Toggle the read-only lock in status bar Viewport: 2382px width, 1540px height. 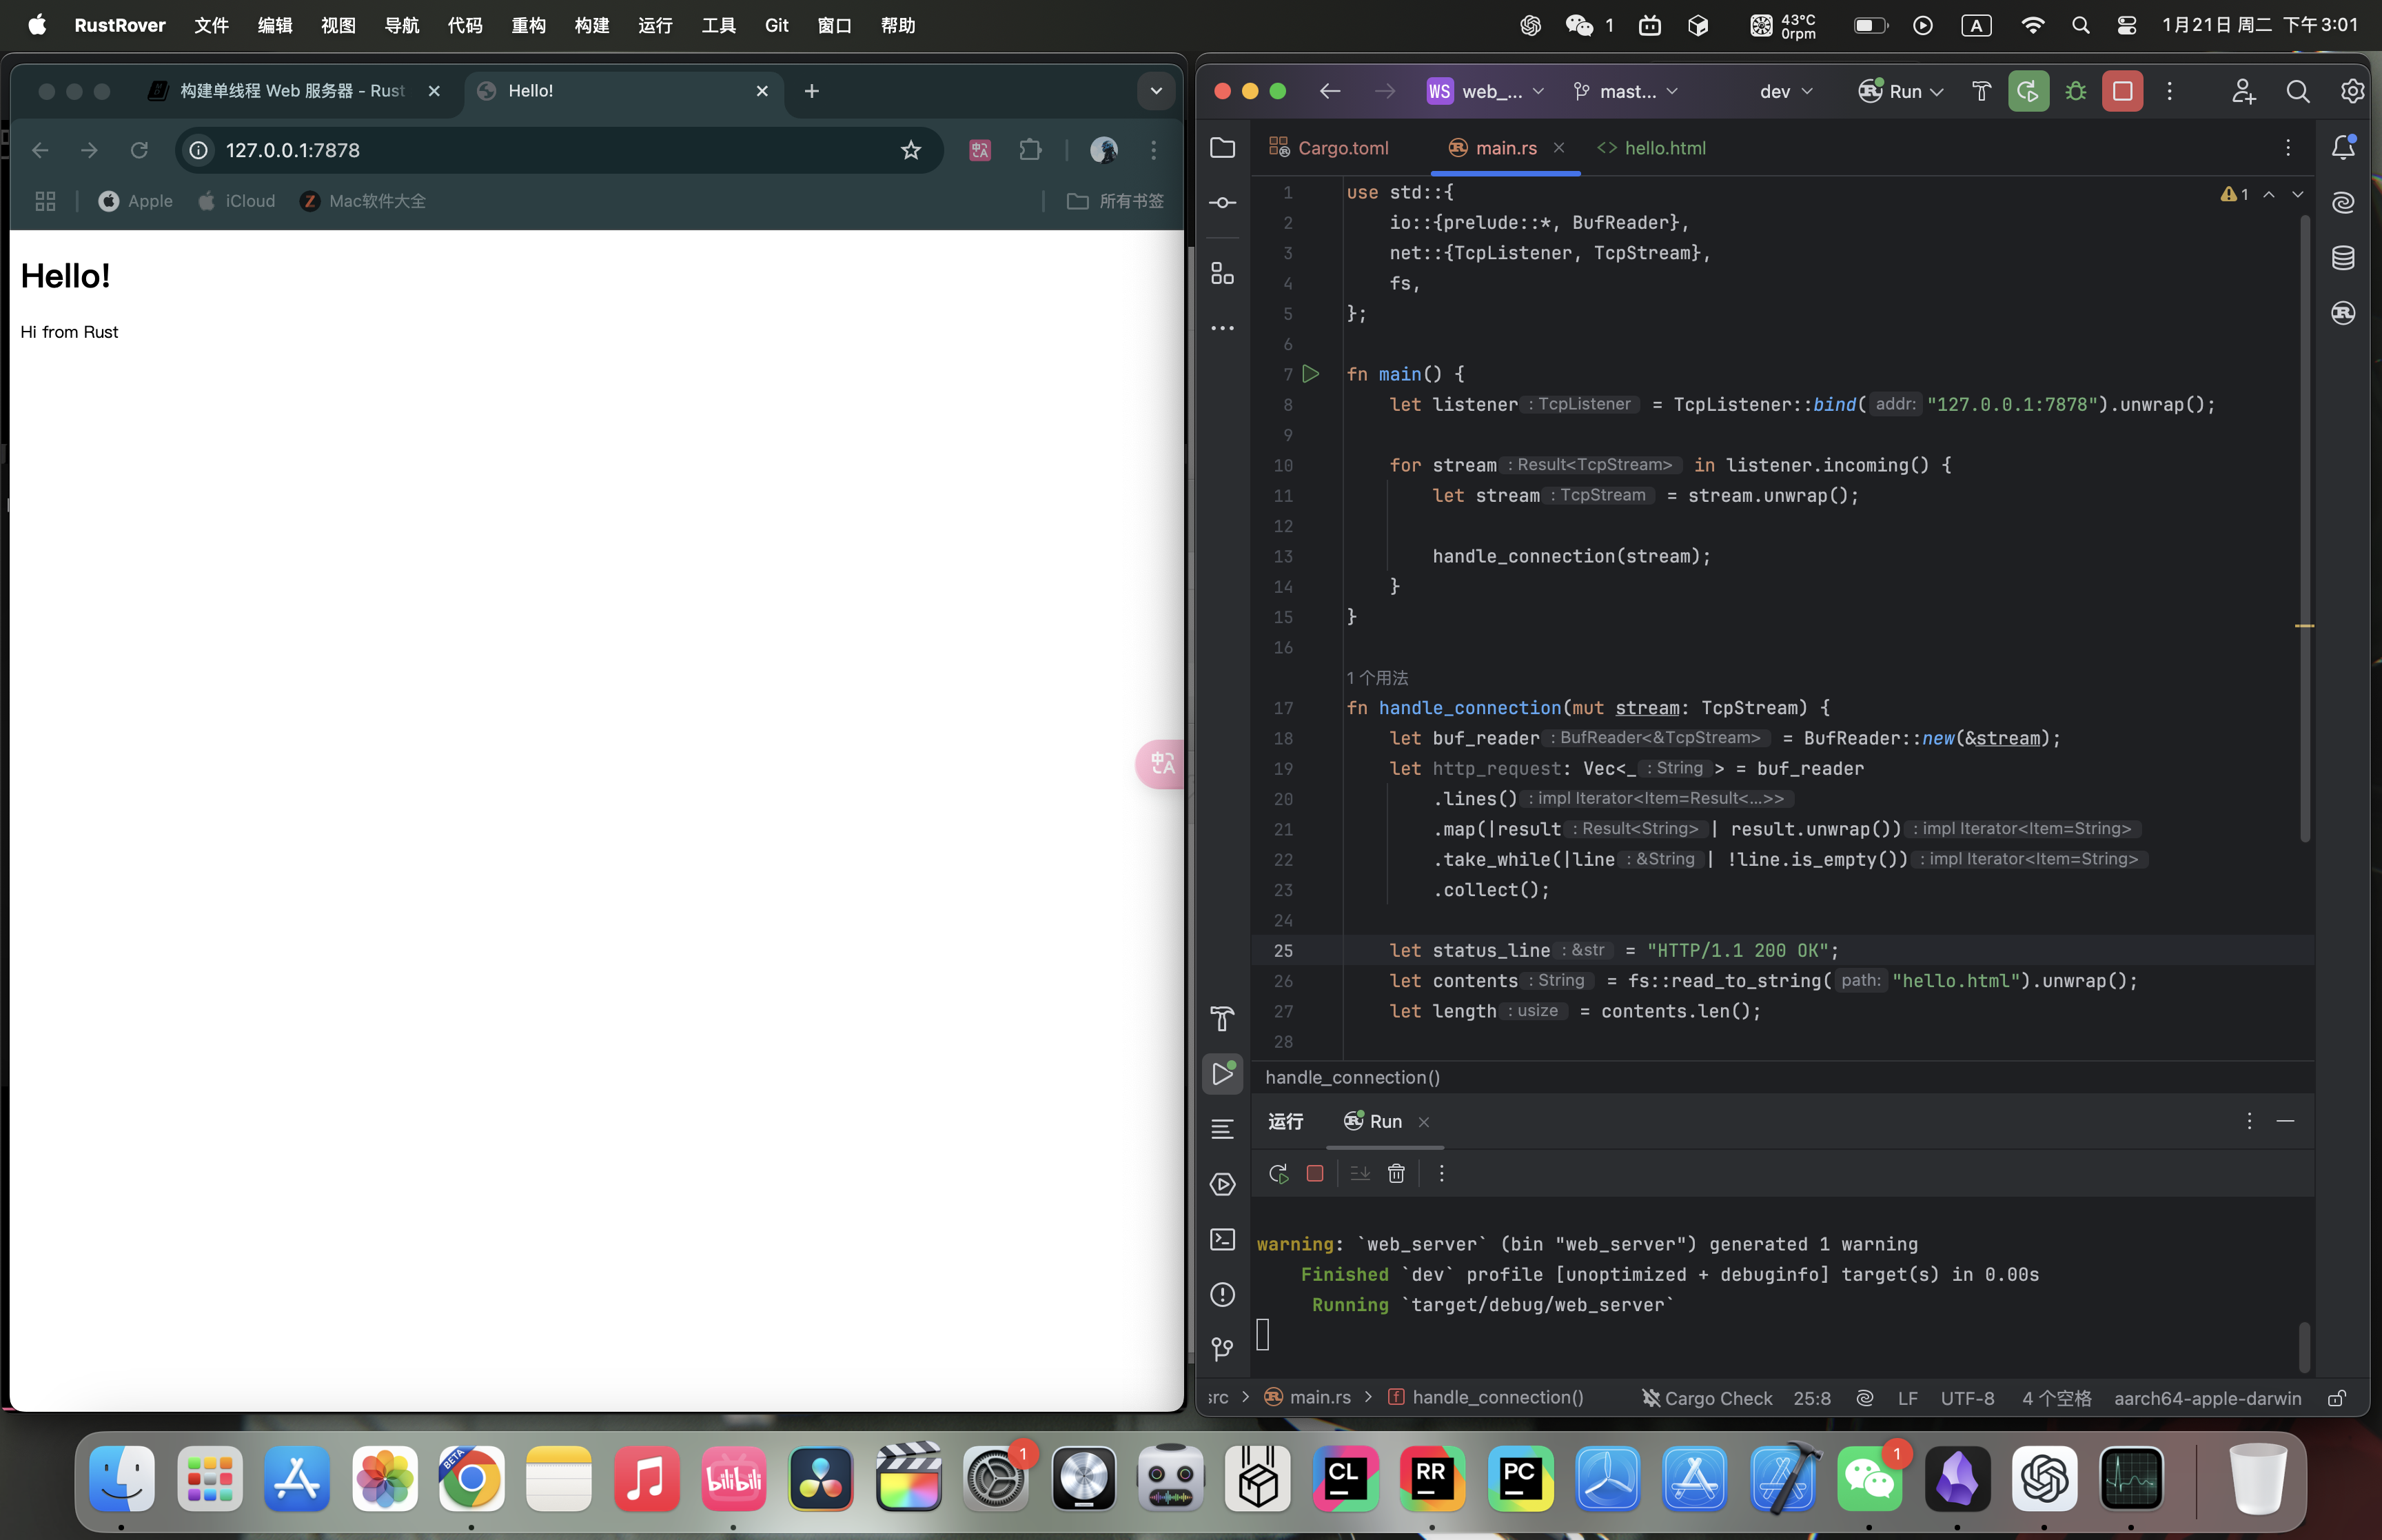point(2336,1398)
